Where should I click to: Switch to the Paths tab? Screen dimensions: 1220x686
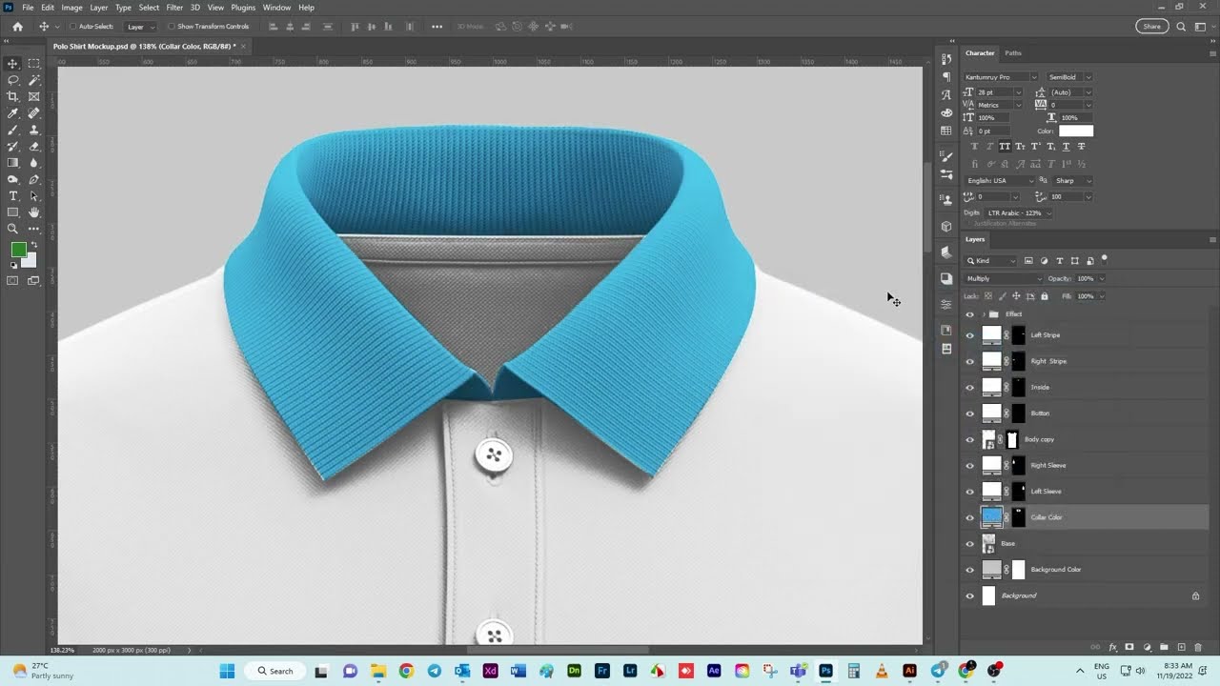pyautogui.click(x=1013, y=53)
